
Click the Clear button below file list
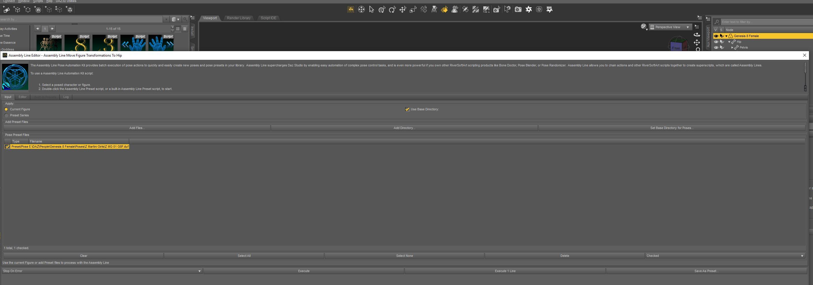(x=84, y=256)
